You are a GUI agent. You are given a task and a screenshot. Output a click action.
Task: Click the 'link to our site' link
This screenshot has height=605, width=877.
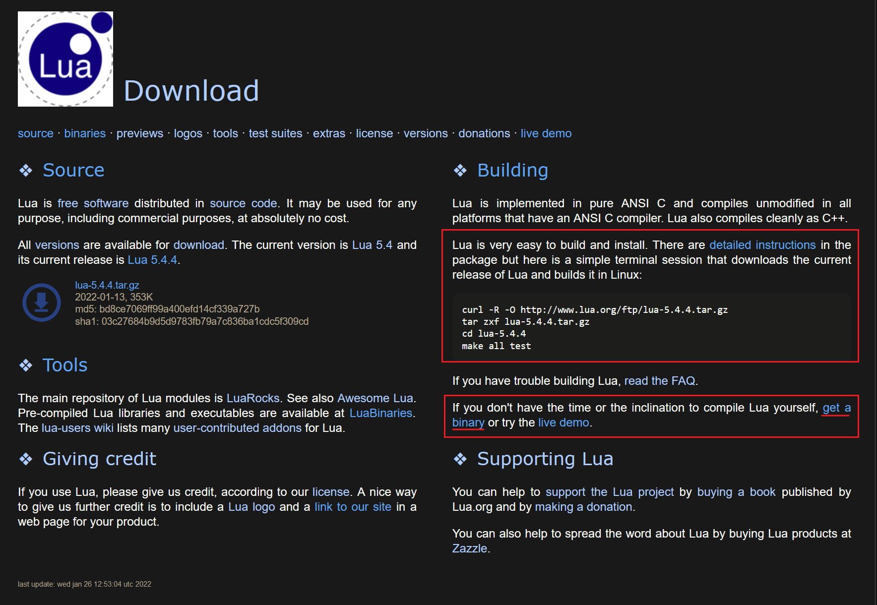tap(353, 507)
